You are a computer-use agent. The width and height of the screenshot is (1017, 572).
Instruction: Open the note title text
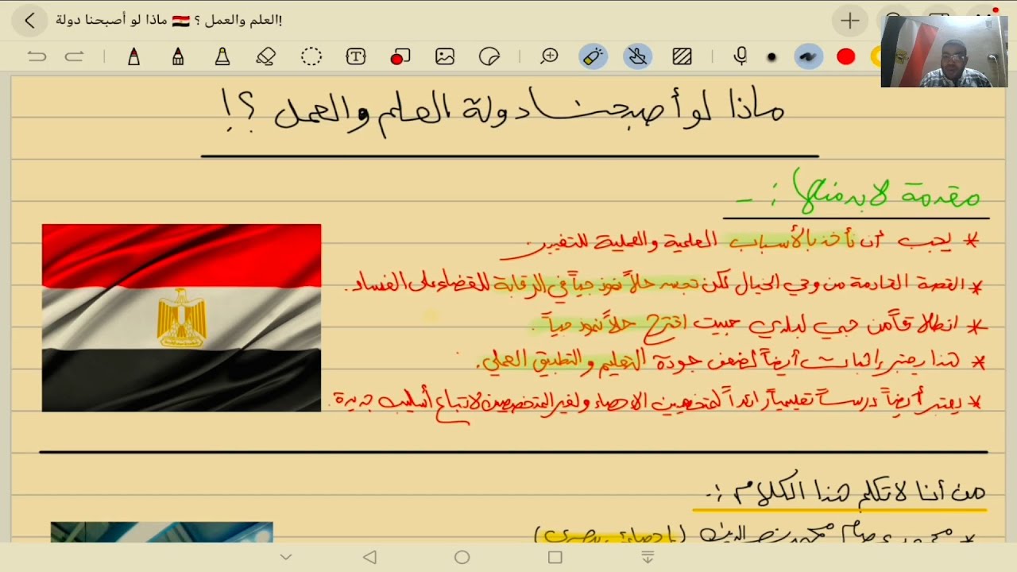pyautogui.click(x=169, y=21)
